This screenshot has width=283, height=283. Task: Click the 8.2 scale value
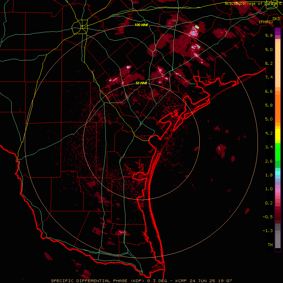(269, 63)
